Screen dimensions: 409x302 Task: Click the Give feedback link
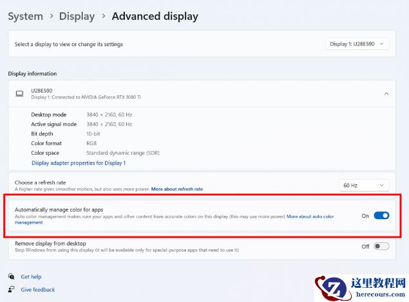[x=38, y=290]
